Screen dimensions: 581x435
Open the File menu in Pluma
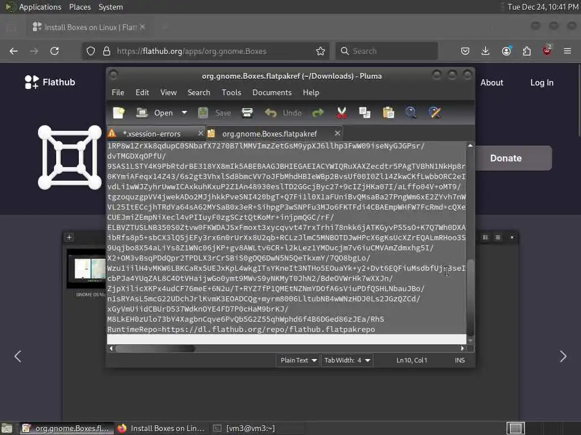pos(118,92)
